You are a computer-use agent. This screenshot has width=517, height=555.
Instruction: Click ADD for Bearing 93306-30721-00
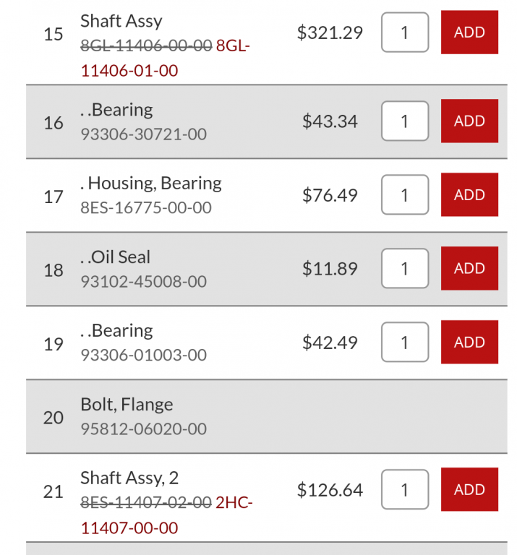(469, 121)
